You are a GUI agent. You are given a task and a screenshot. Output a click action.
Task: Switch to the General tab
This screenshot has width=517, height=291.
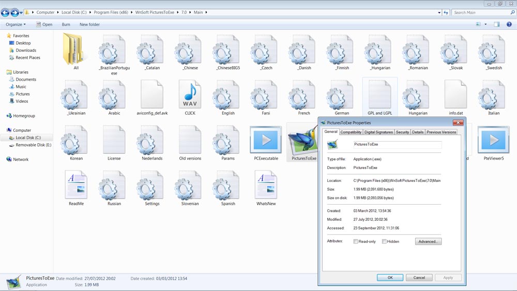pyautogui.click(x=331, y=131)
